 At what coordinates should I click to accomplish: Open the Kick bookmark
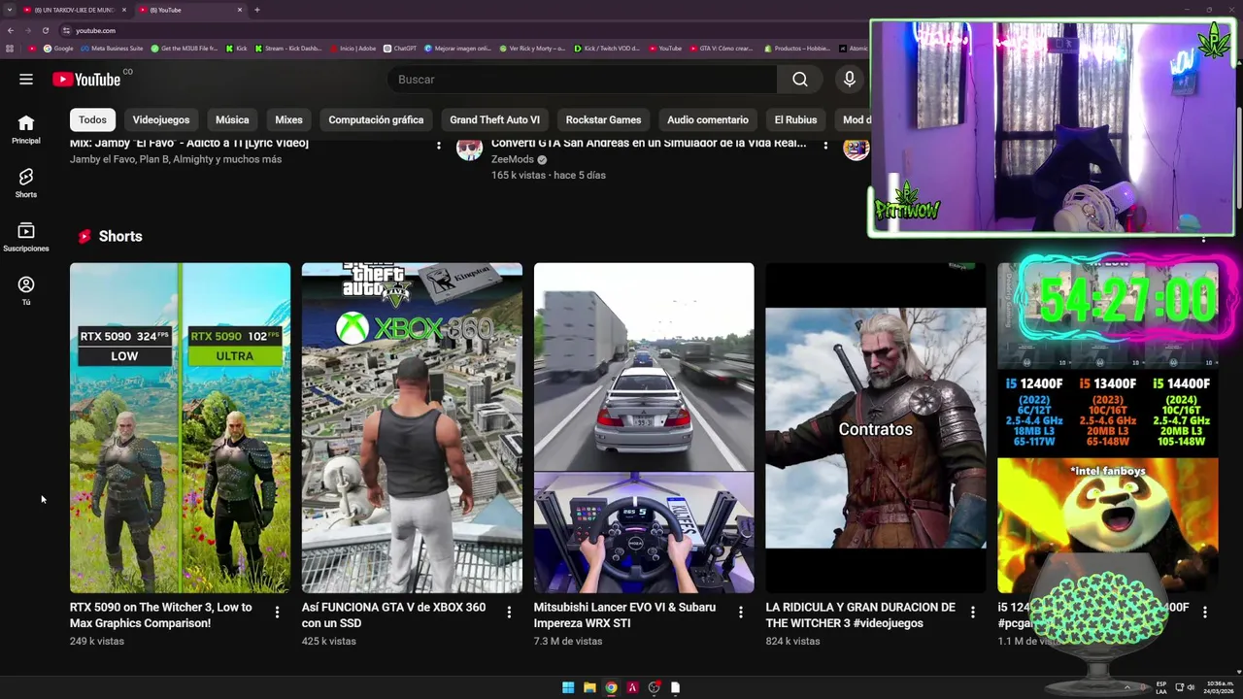[x=236, y=49]
